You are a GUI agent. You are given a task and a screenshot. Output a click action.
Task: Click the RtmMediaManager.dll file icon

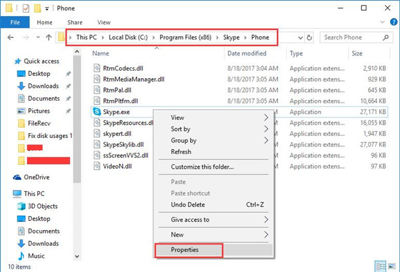(97, 79)
